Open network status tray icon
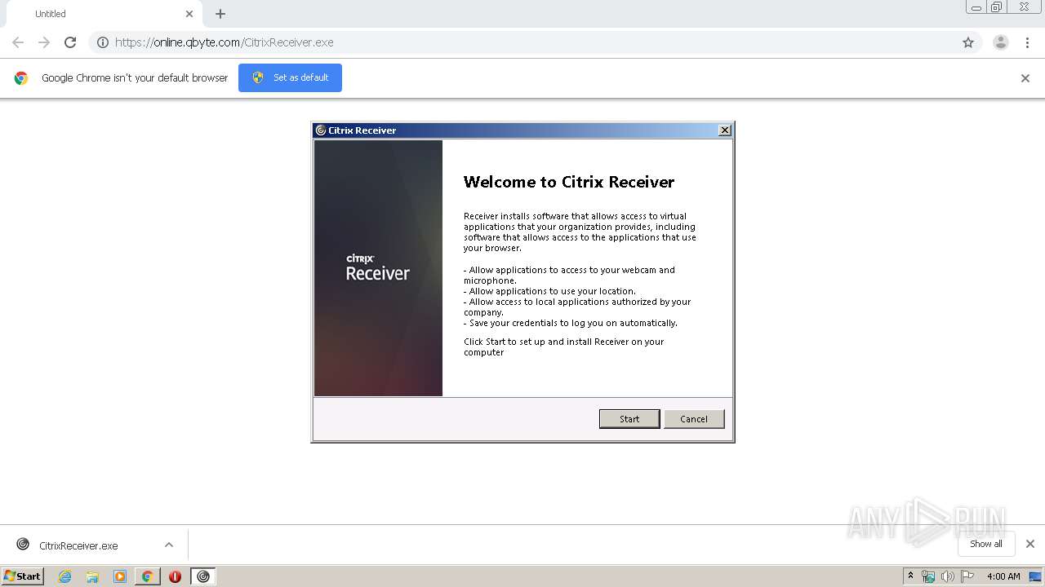 [928, 576]
